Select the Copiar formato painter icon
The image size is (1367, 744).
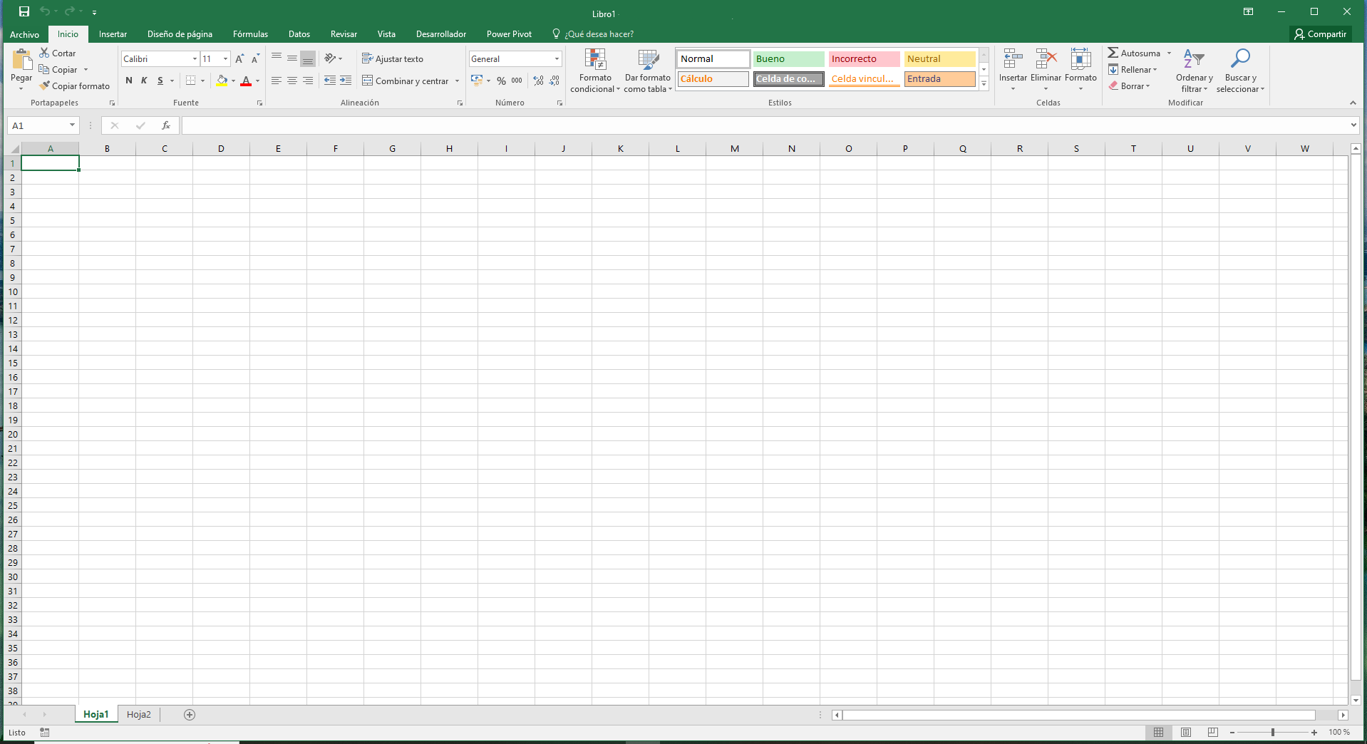coord(75,86)
